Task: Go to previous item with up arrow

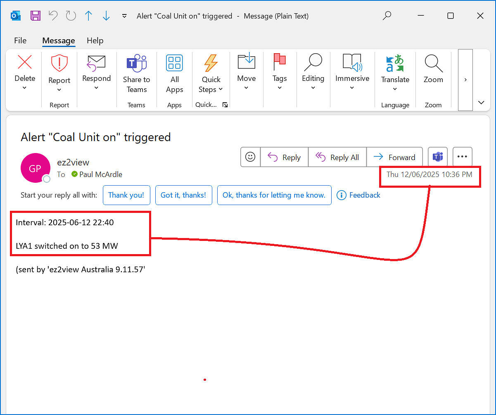Action: point(88,16)
